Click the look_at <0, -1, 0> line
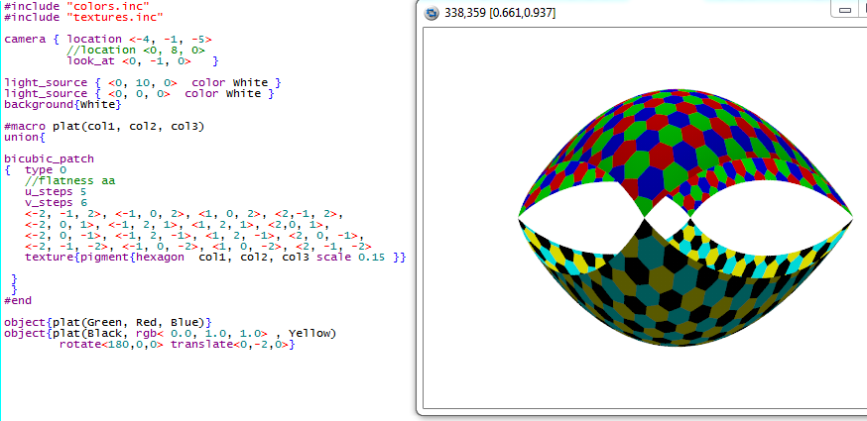The height and width of the screenshot is (421, 867). tap(143, 60)
